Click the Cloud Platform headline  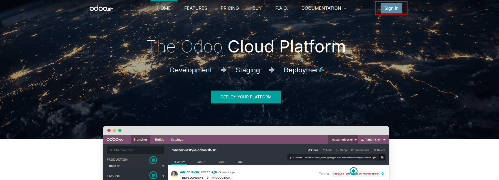[x=287, y=46]
